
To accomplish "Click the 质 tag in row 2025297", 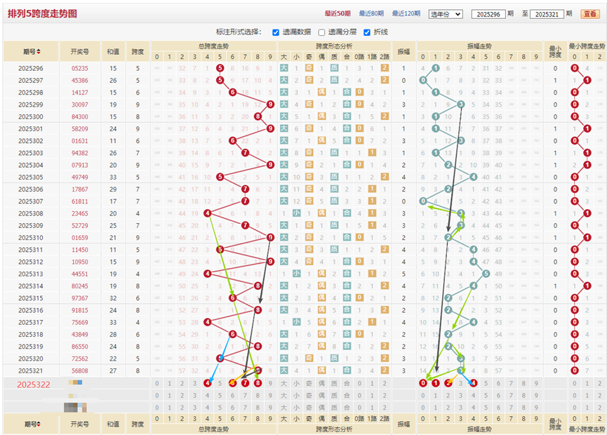I will point(335,80).
